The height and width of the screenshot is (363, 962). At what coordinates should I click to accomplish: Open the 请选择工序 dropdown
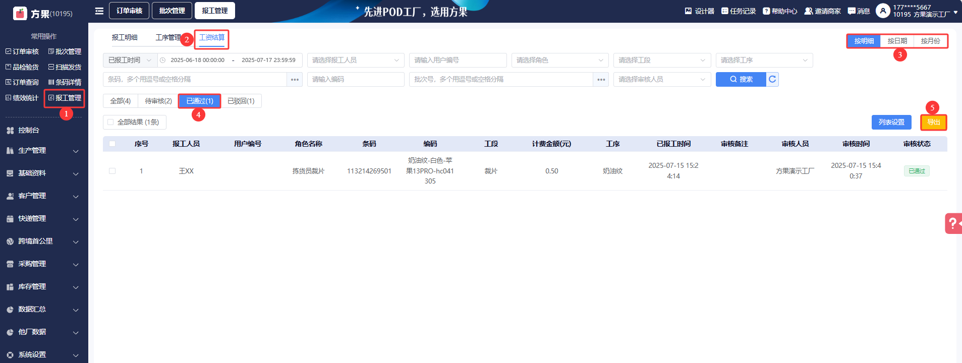764,60
